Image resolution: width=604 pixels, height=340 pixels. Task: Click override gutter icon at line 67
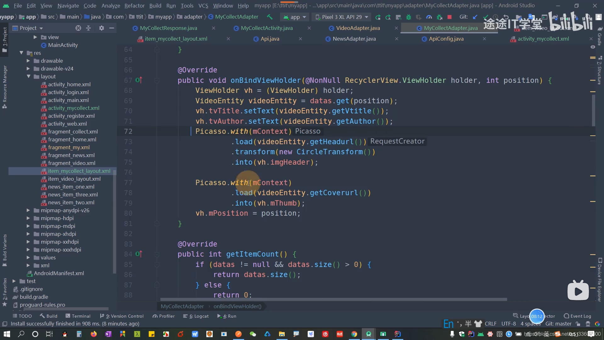pyautogui.click(x=139, y=80)
